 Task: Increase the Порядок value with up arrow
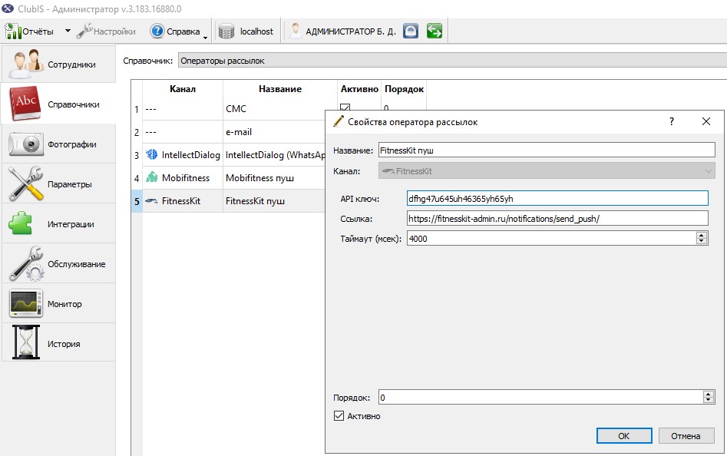pyautogui.click(x=708, y=394)
